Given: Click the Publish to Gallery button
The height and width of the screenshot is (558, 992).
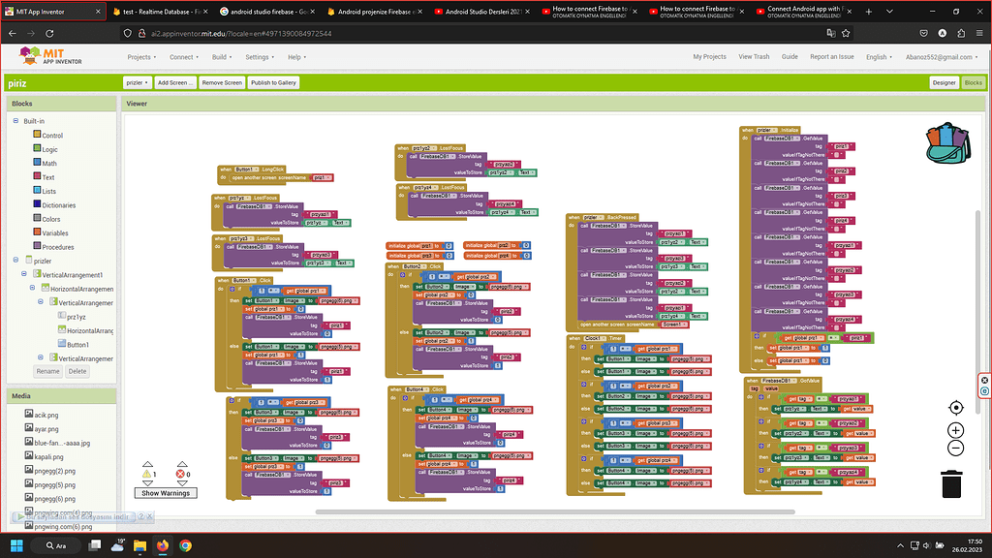Looking at the screenshot, I should 273,83.
